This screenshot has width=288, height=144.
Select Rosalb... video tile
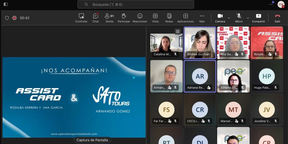click(x=267, y=43)
